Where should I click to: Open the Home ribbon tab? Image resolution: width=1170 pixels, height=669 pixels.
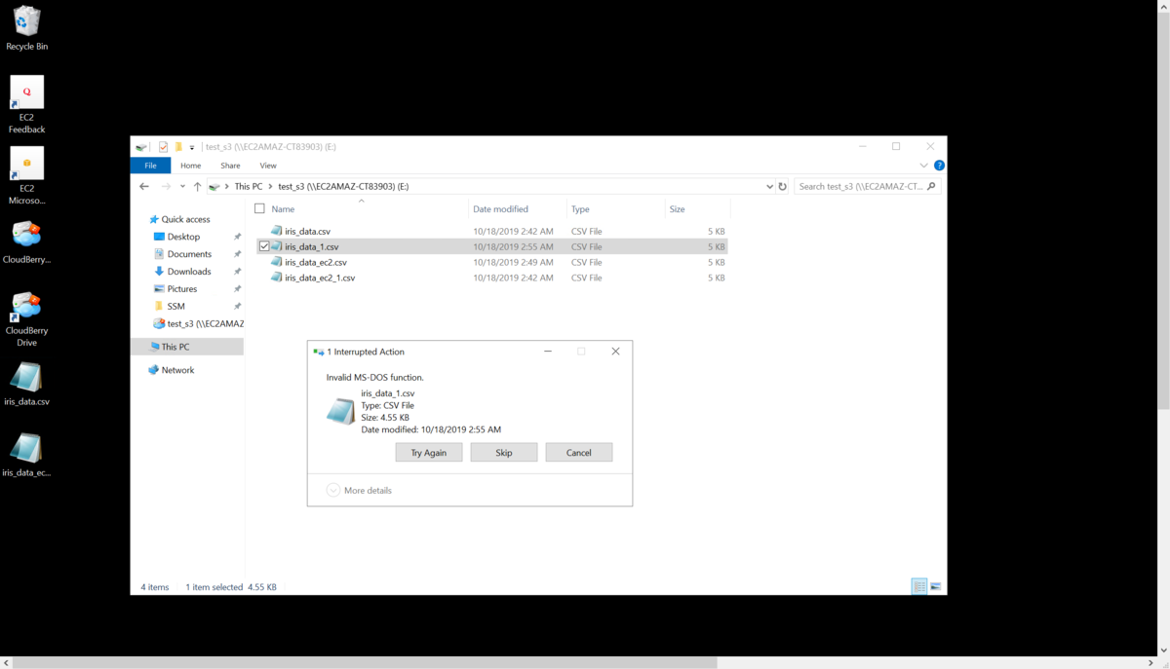coord(191,166)
